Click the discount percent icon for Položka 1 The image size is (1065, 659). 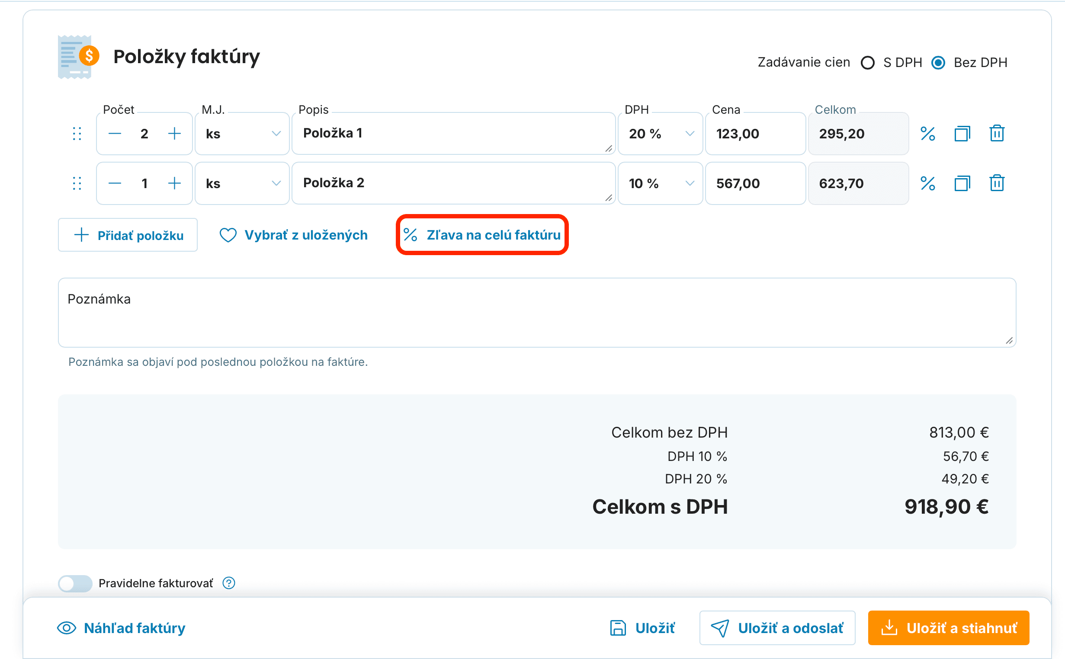pos(927,133)
